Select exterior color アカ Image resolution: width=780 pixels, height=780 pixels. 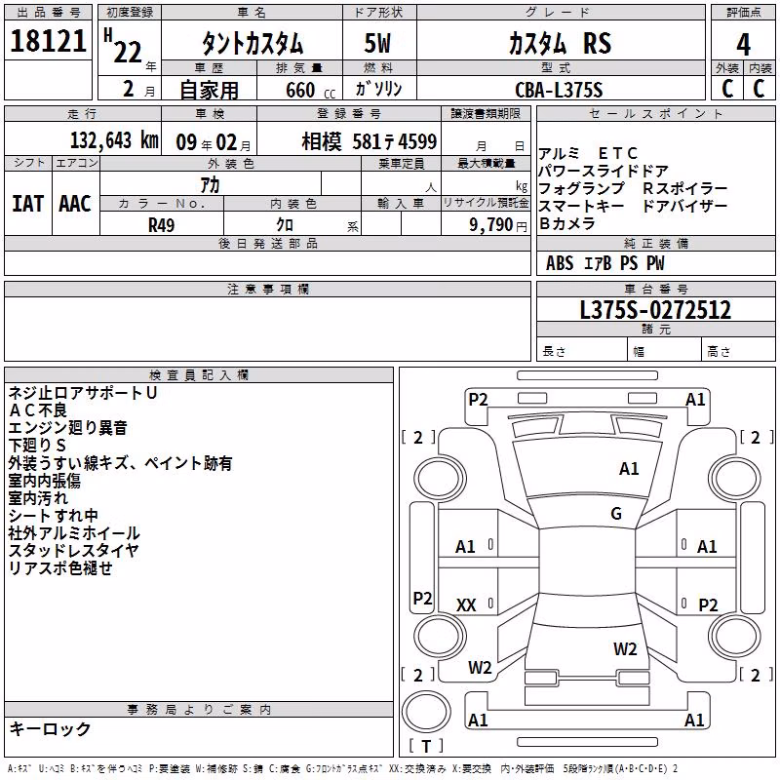coord(210,185)
